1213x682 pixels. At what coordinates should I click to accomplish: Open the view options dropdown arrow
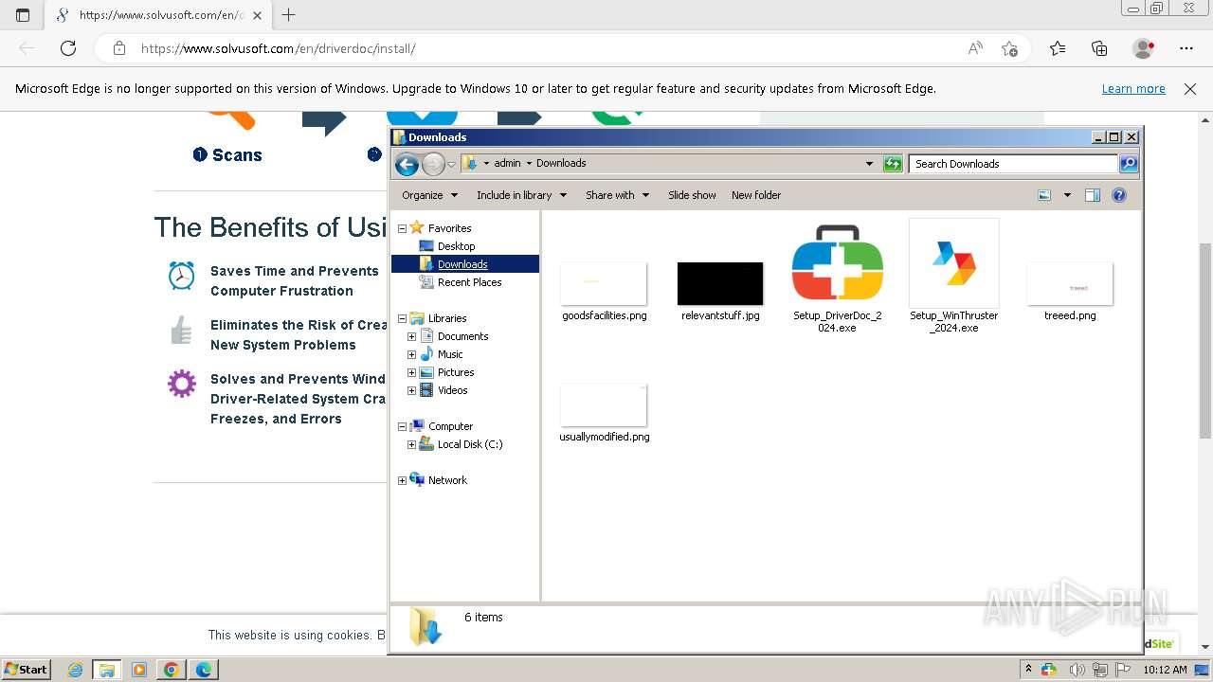coord(1067,195)
